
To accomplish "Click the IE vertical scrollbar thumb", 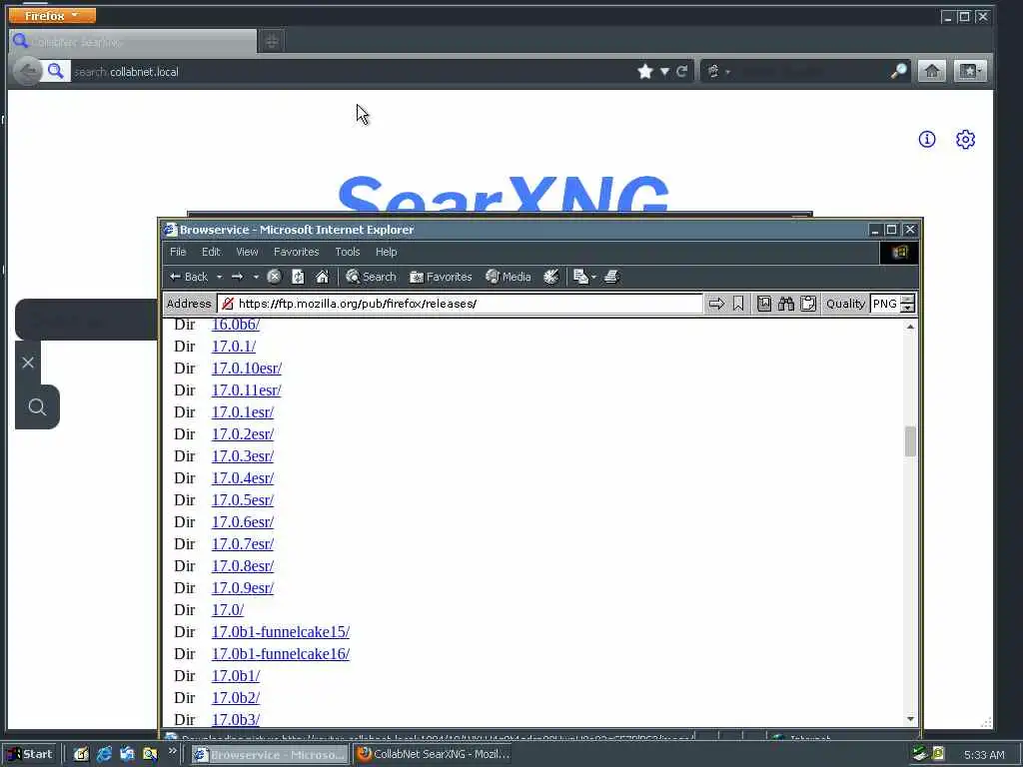I will 910,441.
